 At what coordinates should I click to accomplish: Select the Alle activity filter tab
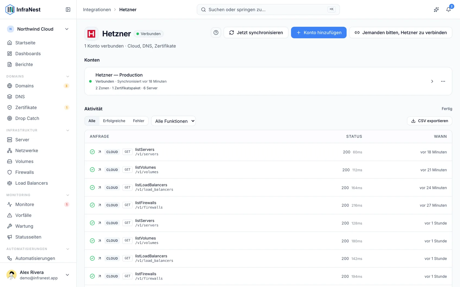coord(92,121)
